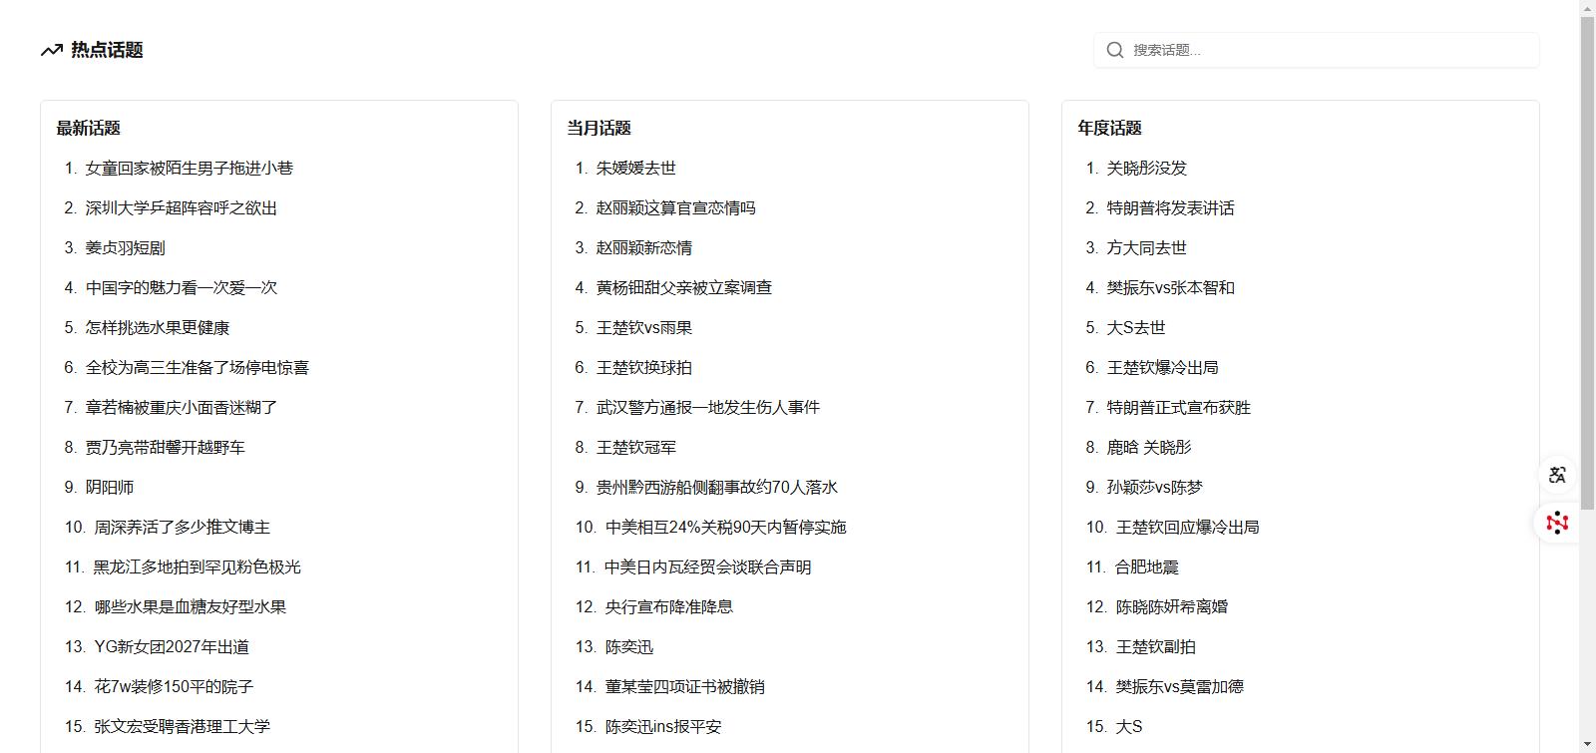Select 特朗普将发表讲话 topic
Viewport: 1596px width, 753px height.
(1170, 208)
